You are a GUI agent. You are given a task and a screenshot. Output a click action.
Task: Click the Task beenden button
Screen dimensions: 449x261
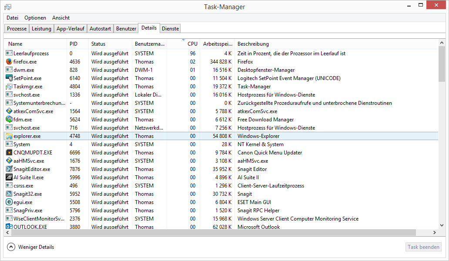[423, 247]
